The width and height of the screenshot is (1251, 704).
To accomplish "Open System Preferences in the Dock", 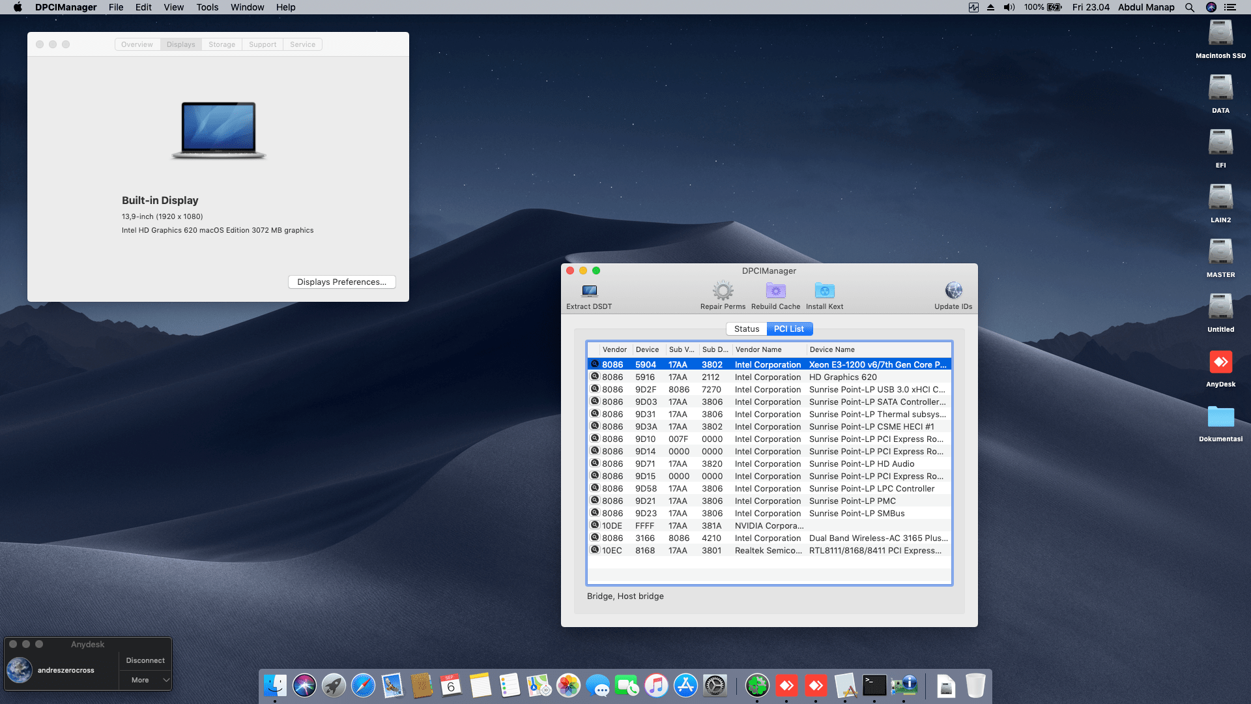I will pyautogui.click(x=715, y=686).
